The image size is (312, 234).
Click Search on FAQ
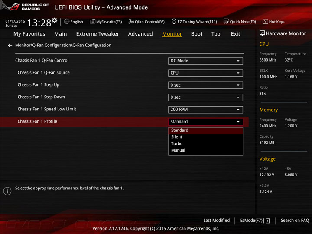click(x=295, y=220)
